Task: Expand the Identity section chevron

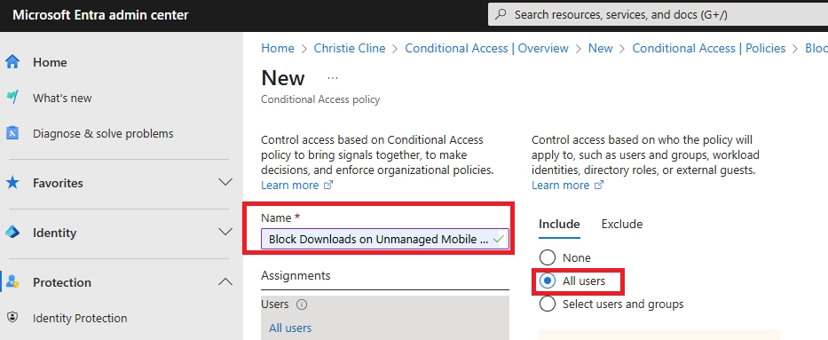Action: click(x=225, y=233)
